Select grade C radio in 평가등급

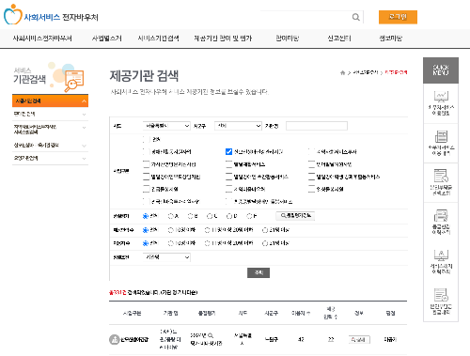pyautogui.click(x=210, y=216)
